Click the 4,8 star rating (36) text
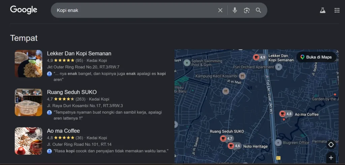This screenshot has height=165, width=345. coord(65,138)
